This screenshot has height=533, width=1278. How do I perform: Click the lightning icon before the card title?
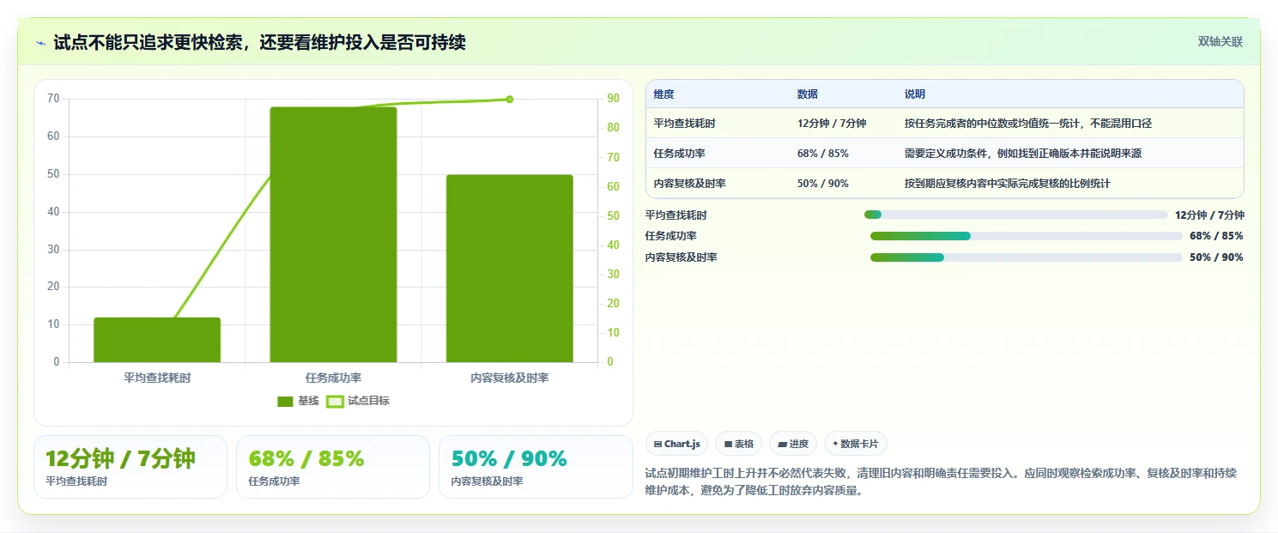[40, 42]
